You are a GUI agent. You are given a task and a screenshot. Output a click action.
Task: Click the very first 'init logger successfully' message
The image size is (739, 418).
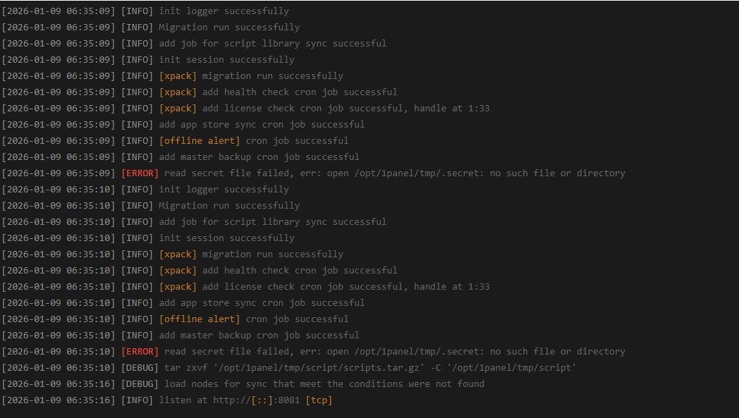[x=224, y=11]
